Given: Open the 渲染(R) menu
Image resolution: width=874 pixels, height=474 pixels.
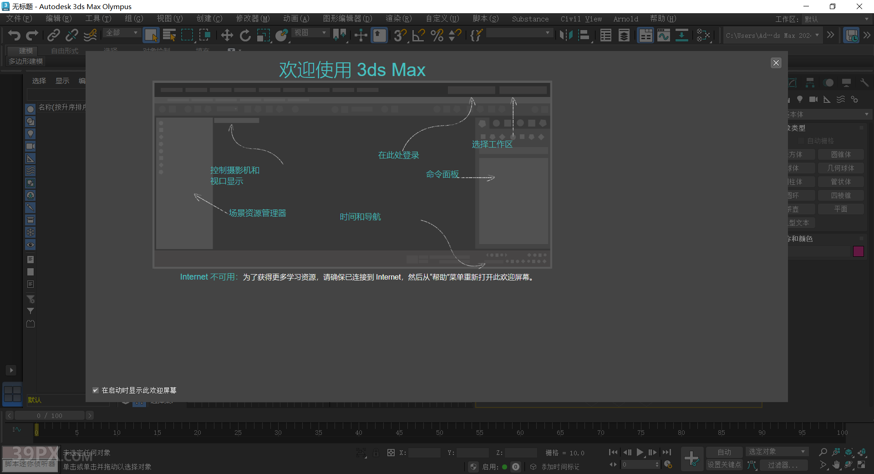Looking at the screenshot, I should tap(398, 19).
